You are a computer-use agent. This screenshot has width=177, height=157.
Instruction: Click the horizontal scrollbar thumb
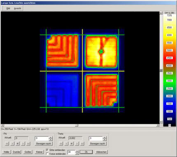tap(77, 125)
